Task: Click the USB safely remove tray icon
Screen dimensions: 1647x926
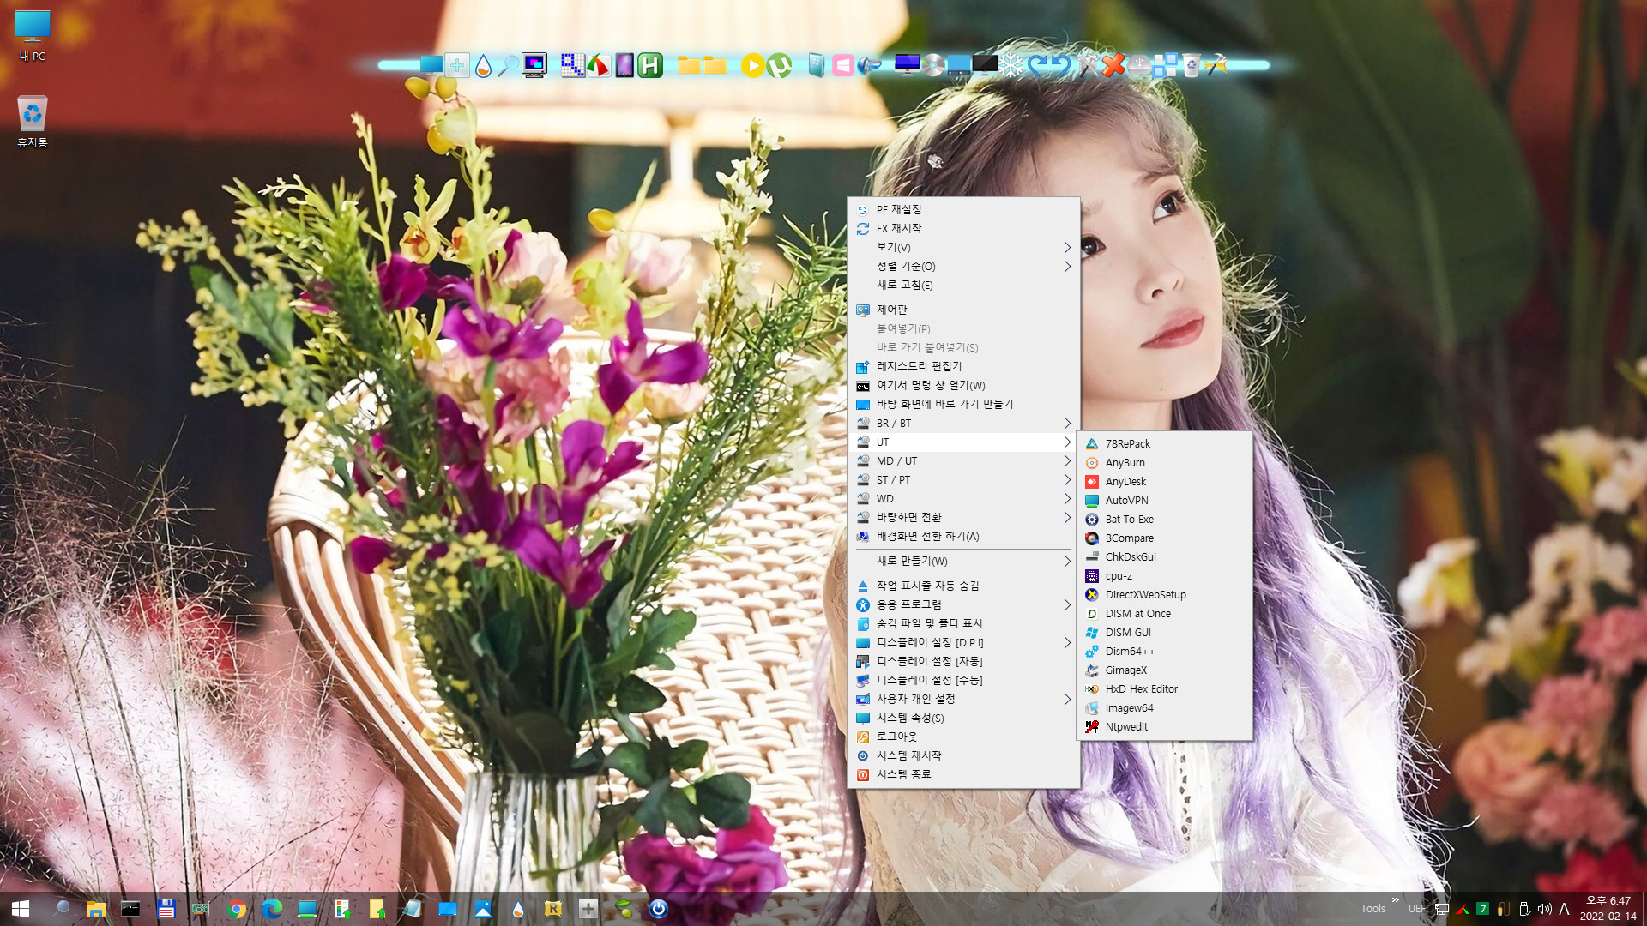Action: coord(1523,909)
